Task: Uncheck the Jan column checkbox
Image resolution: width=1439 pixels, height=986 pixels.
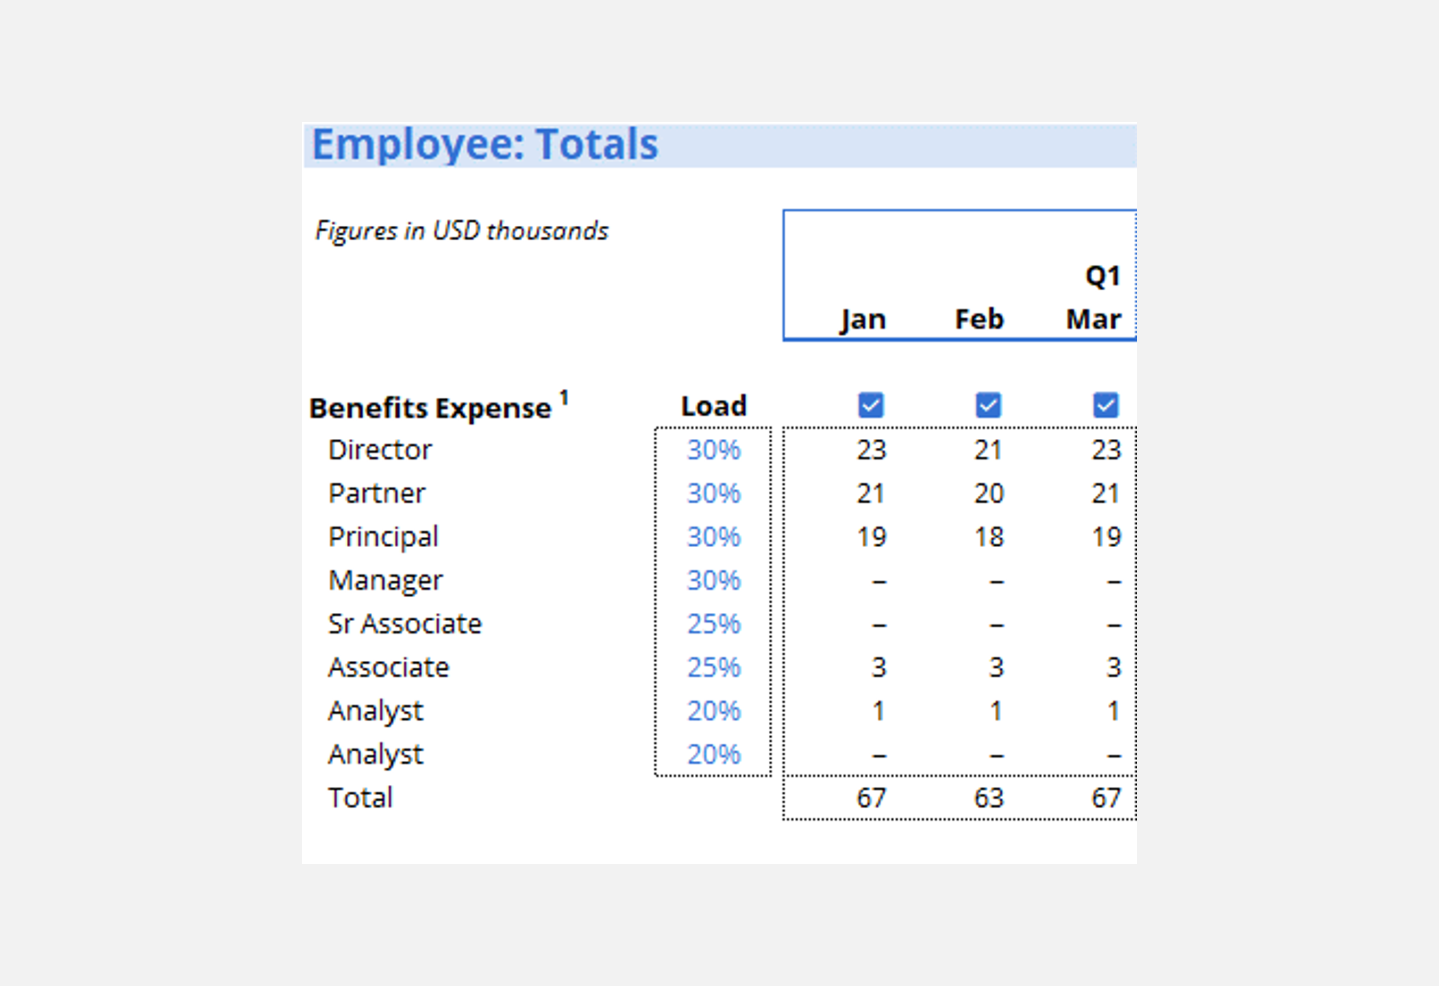Action: tap(871, 405)
